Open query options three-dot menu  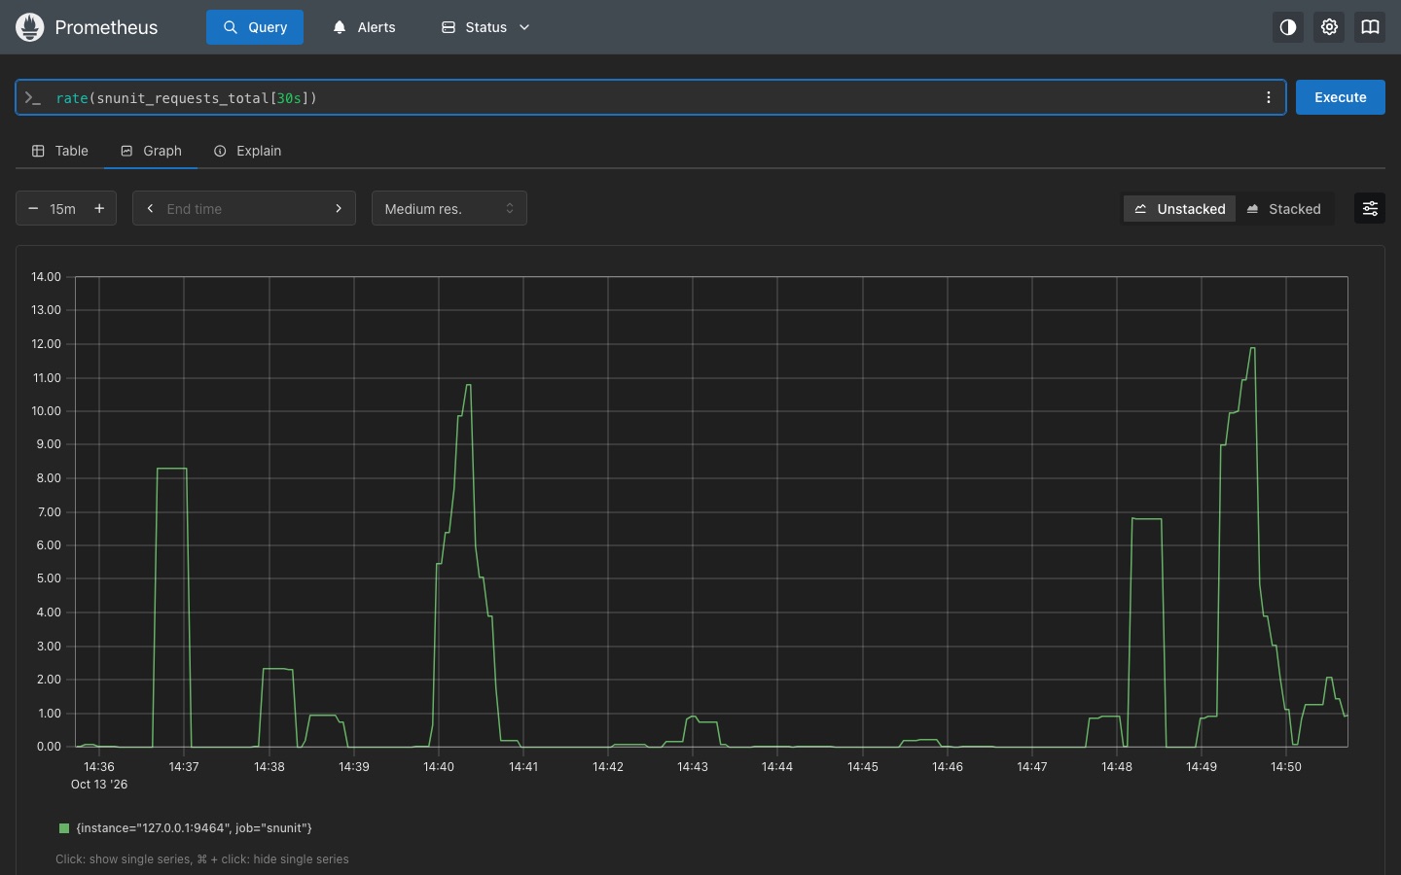click(1268, 97)
